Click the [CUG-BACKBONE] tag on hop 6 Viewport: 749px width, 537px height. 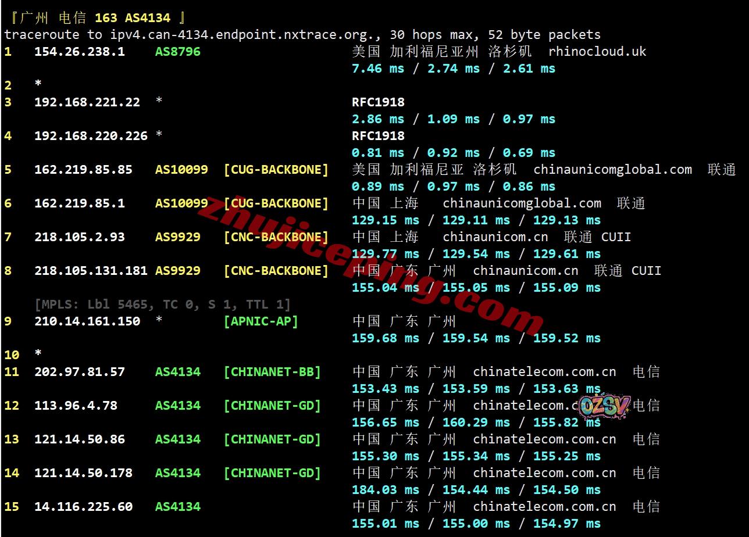point(276,203)
